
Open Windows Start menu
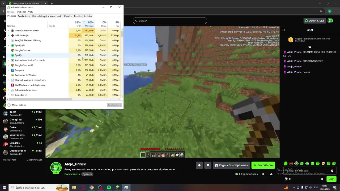coord(4,188)
